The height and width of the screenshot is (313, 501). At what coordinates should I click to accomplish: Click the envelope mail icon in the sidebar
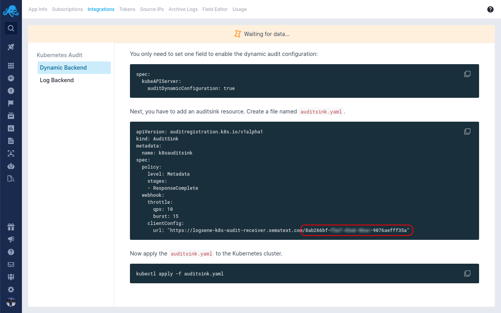[11, 264]
